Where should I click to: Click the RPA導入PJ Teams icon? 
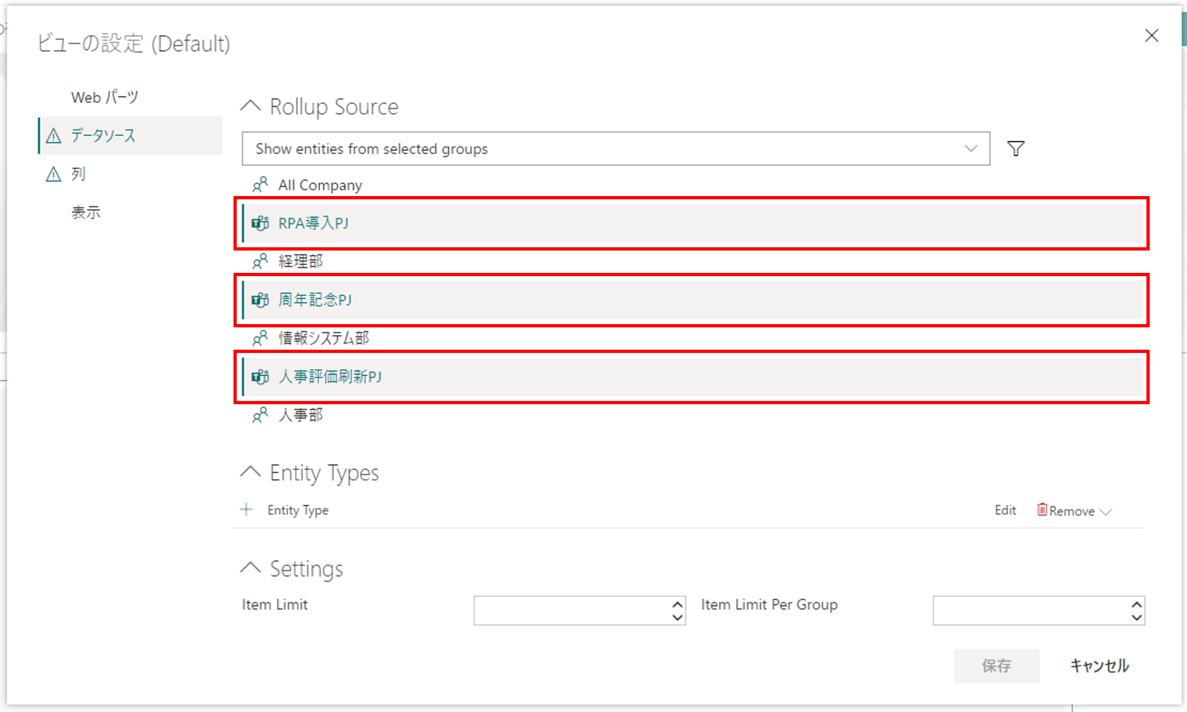click(x=260, y=223)
